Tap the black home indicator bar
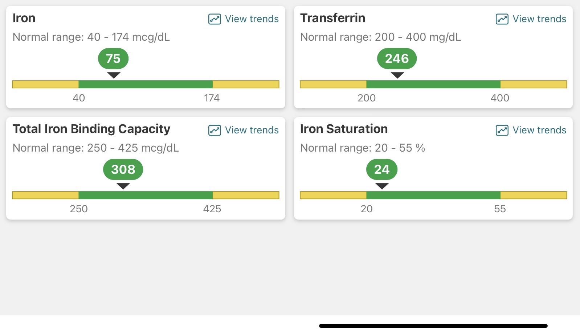This screenshot has width=580, height=333. click(x=433, y=326)
